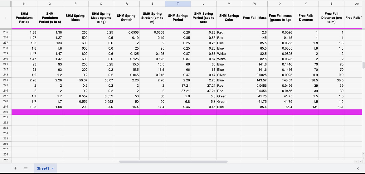Select row 255 header number
This screenshot has width=365, height=174.
6,138
